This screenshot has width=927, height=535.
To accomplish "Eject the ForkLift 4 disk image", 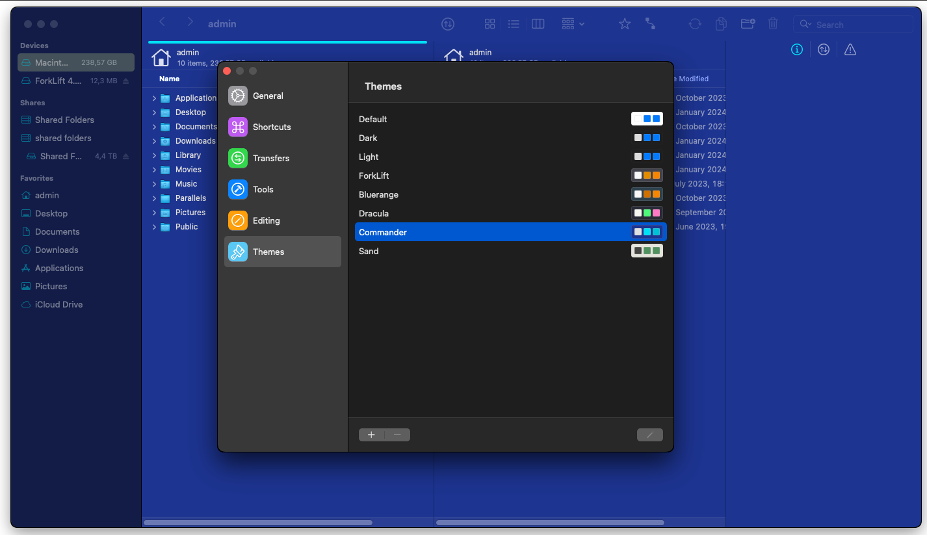I will pyautogui.click(x=126, y=81).
